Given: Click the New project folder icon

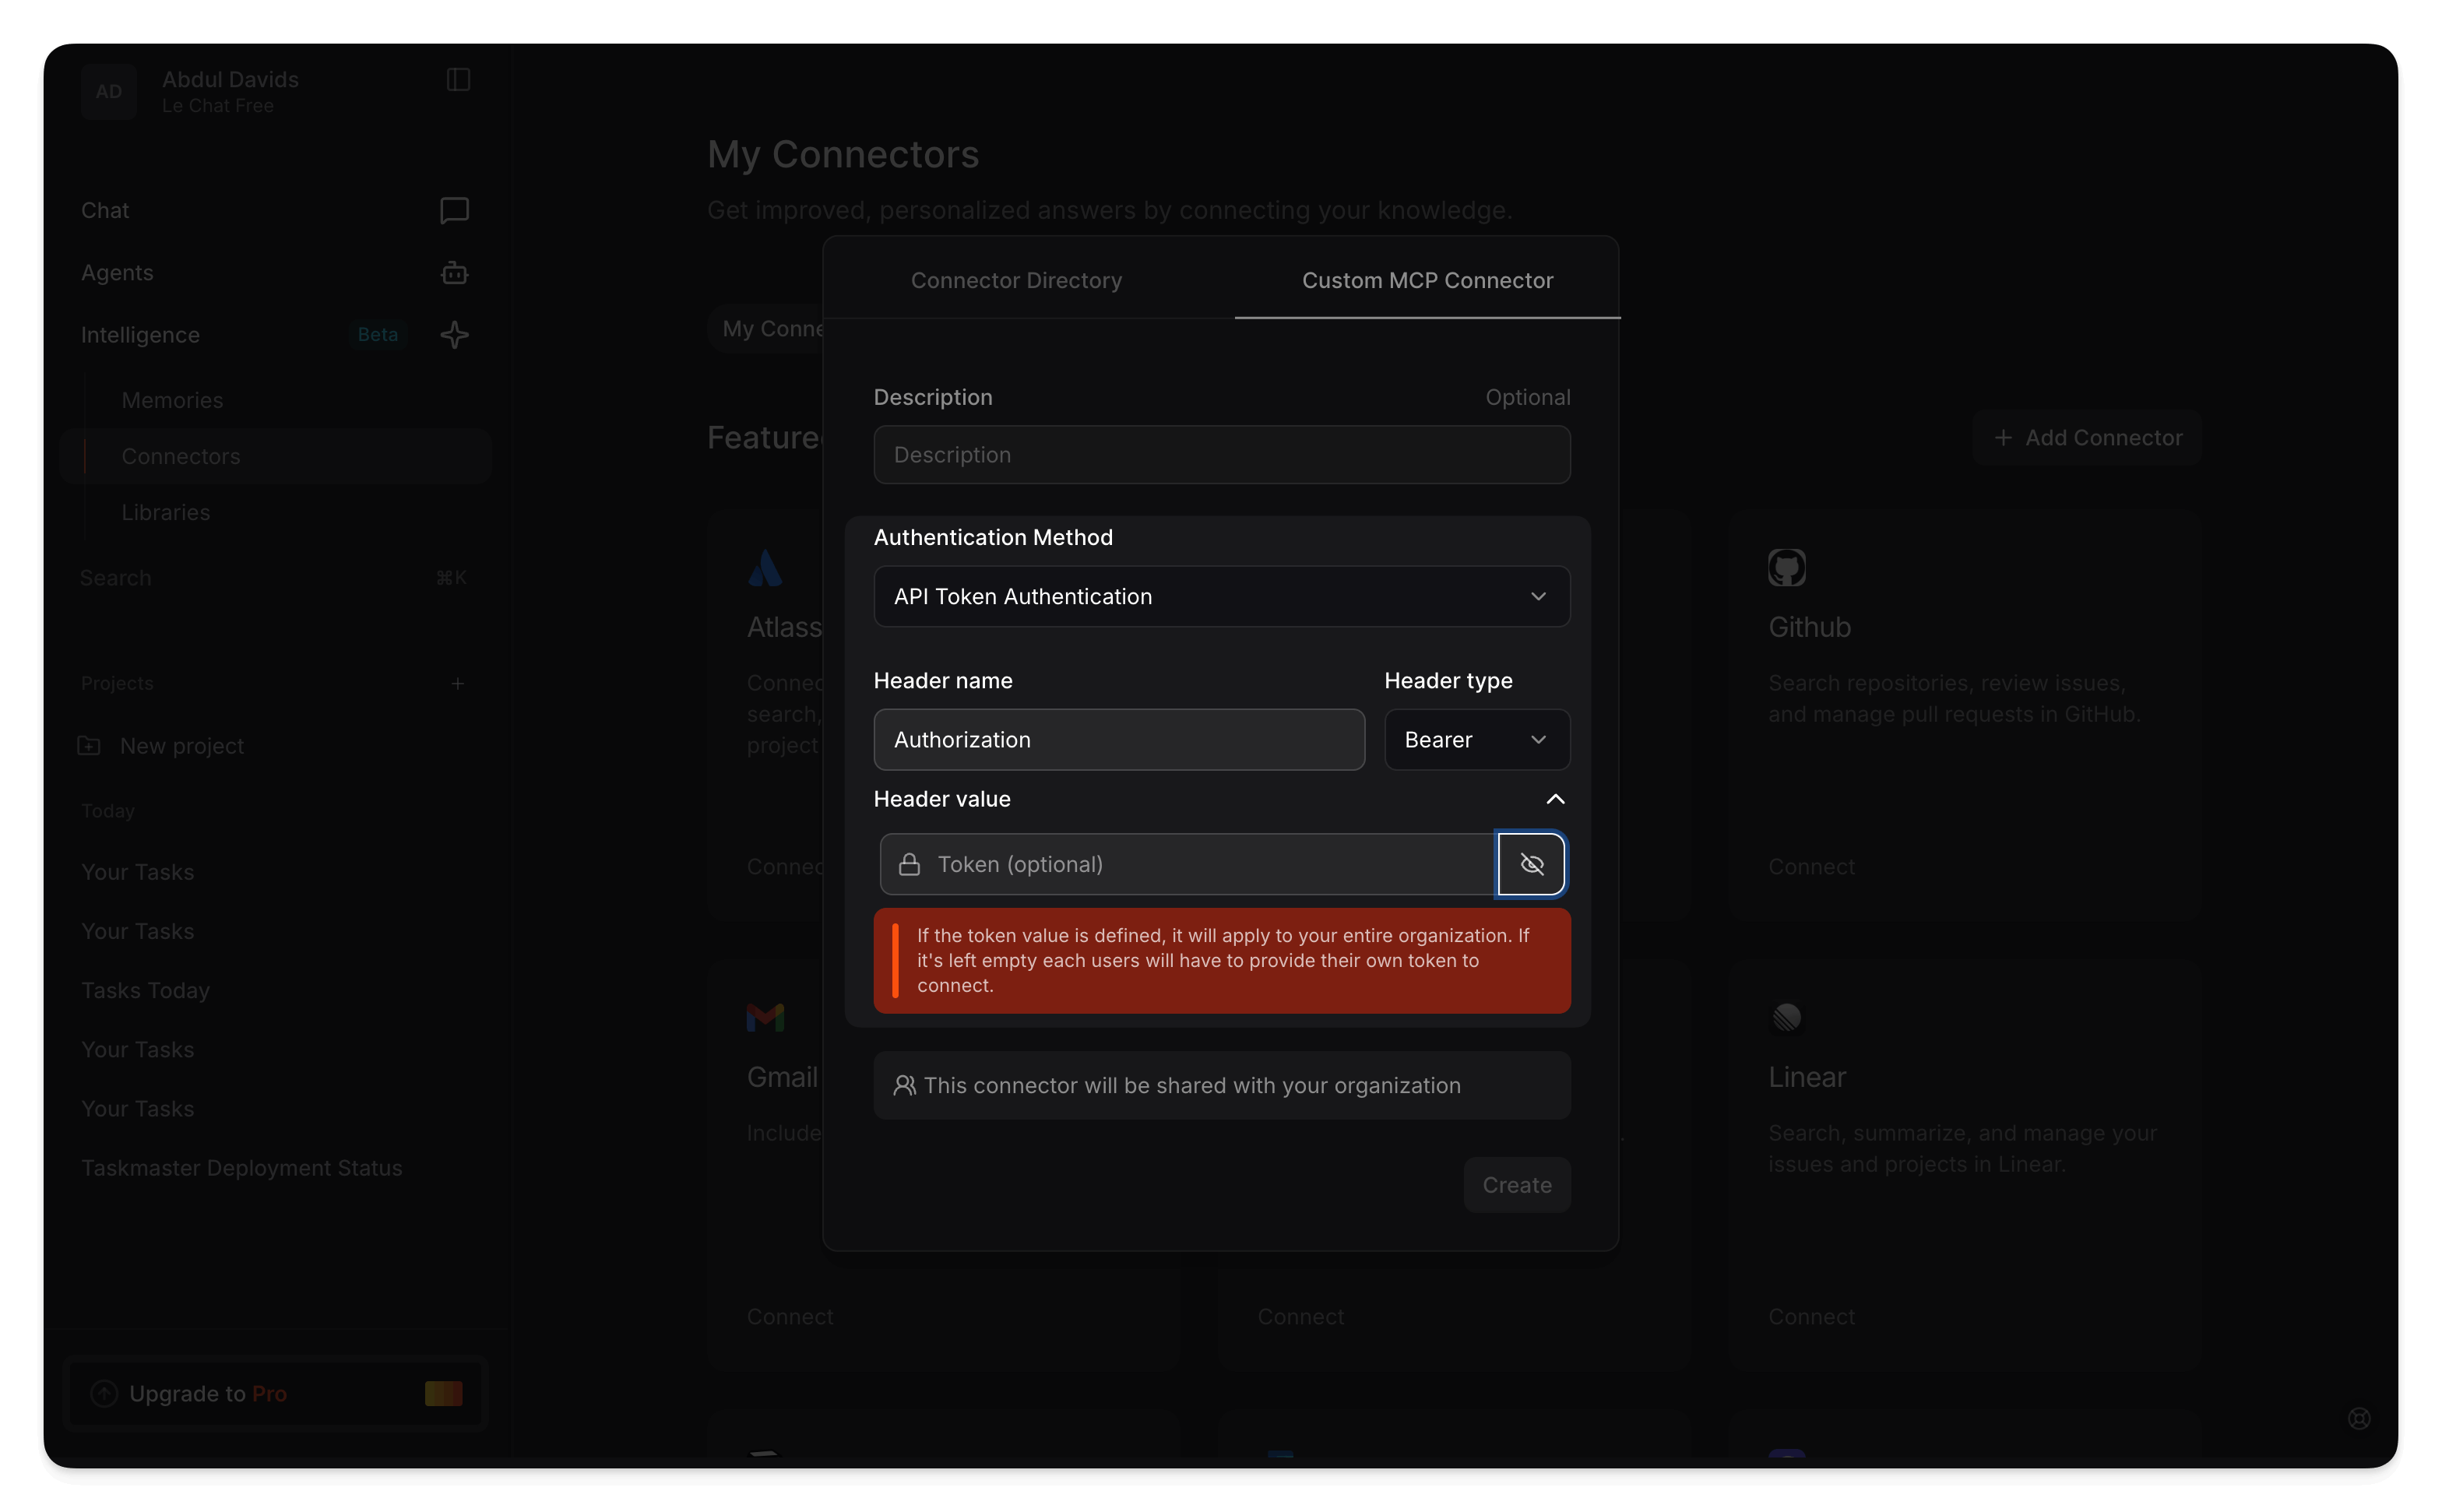Looking at the screenshot, I should click(x=89, y=746).
